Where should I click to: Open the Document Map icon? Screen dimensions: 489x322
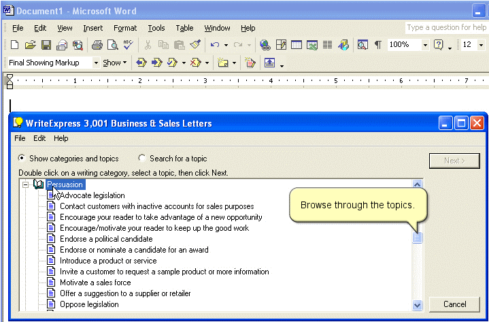[x=362, y=45]
